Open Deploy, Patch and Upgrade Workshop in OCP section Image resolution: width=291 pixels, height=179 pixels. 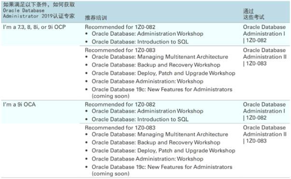tap(163, 73)
